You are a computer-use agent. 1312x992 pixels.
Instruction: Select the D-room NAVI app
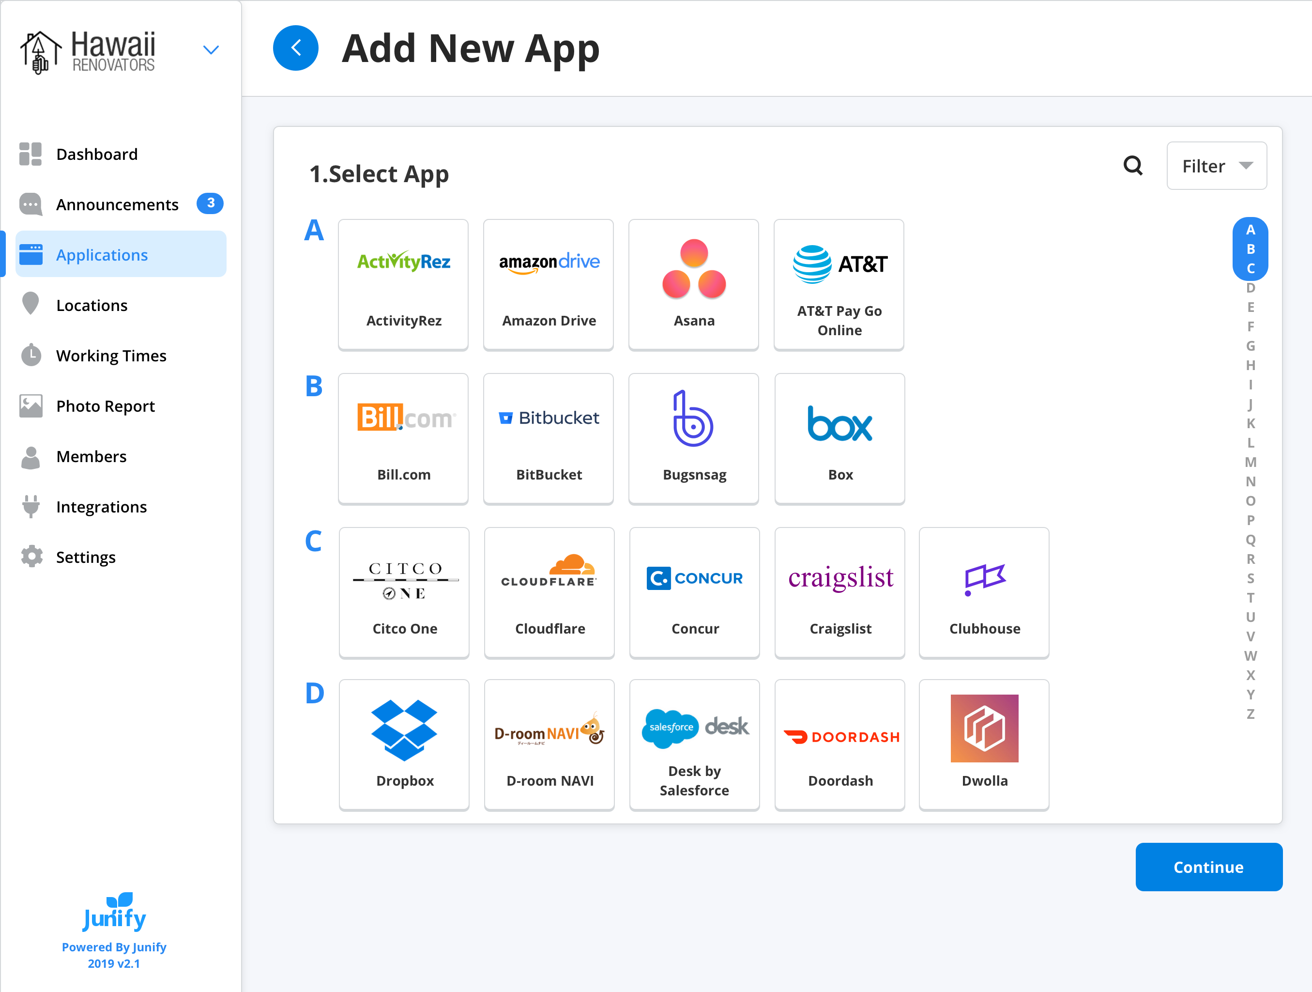(549, 744)
